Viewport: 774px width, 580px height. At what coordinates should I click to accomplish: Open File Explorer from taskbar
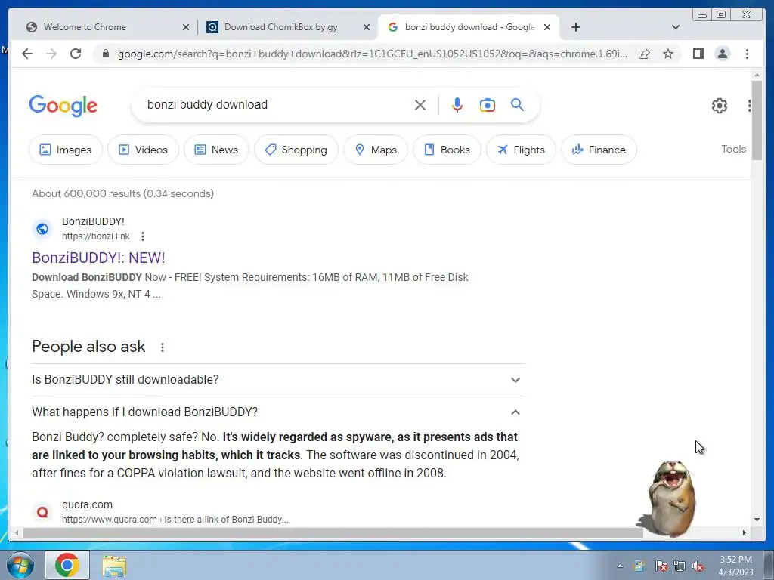(114, 565)
